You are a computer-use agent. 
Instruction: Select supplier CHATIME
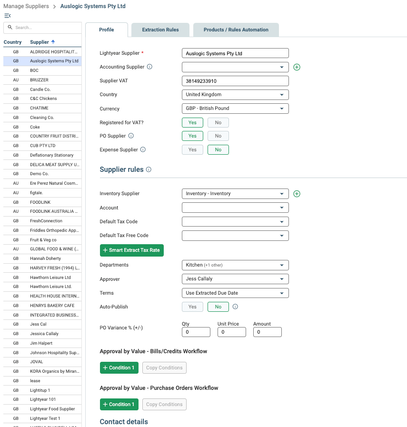pyautogui.click(x=42, y=108)
